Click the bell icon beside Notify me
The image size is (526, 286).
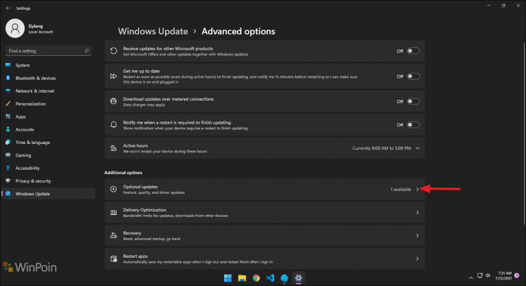coord(114,125)
